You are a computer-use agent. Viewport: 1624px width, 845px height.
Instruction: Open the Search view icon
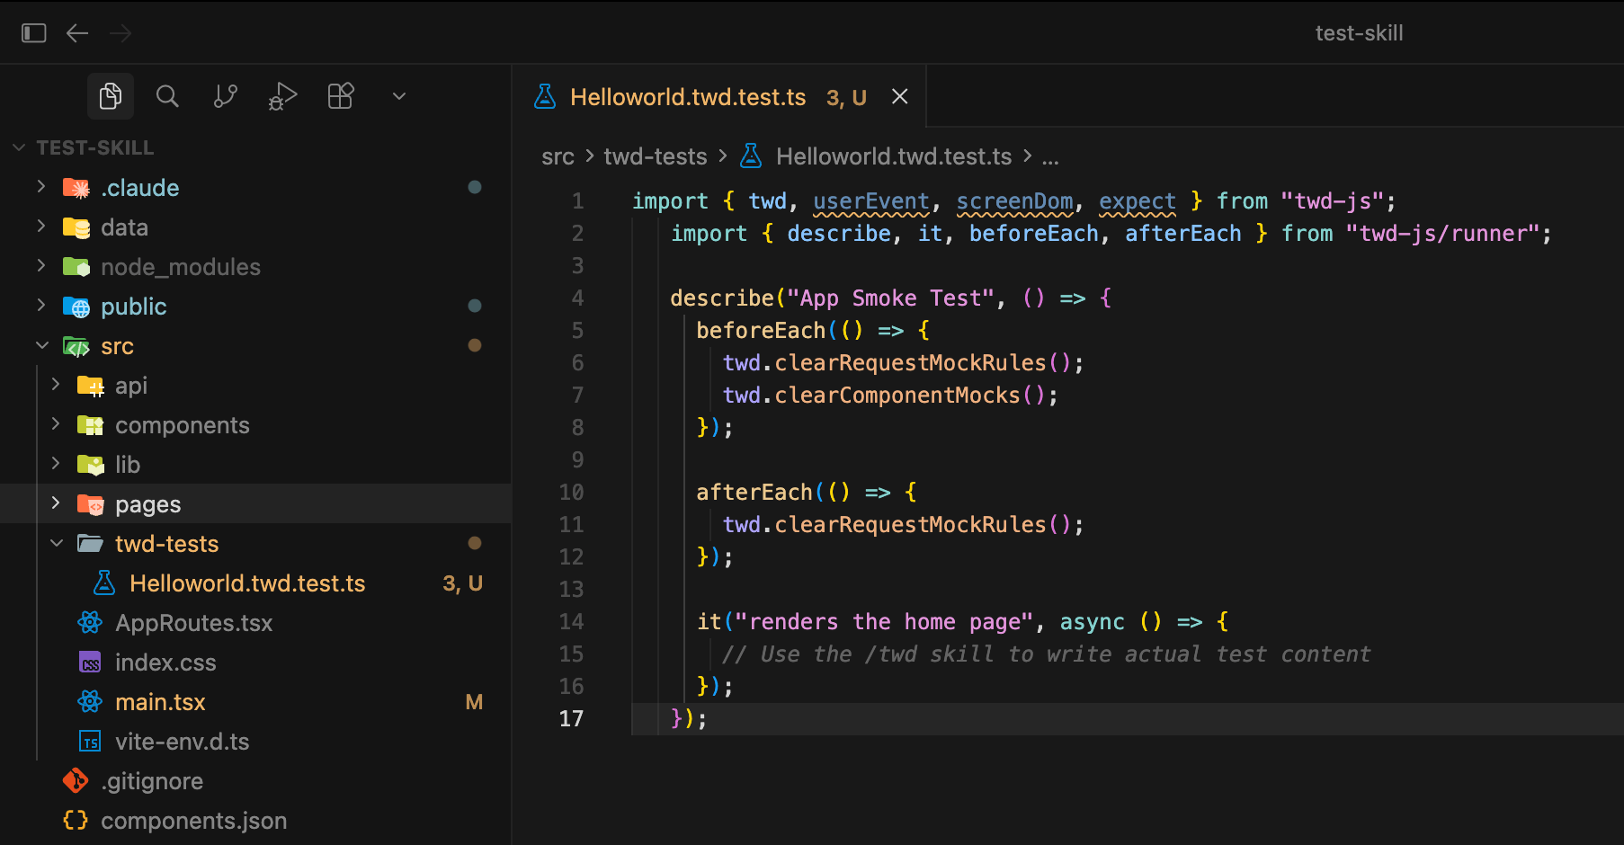167,95
